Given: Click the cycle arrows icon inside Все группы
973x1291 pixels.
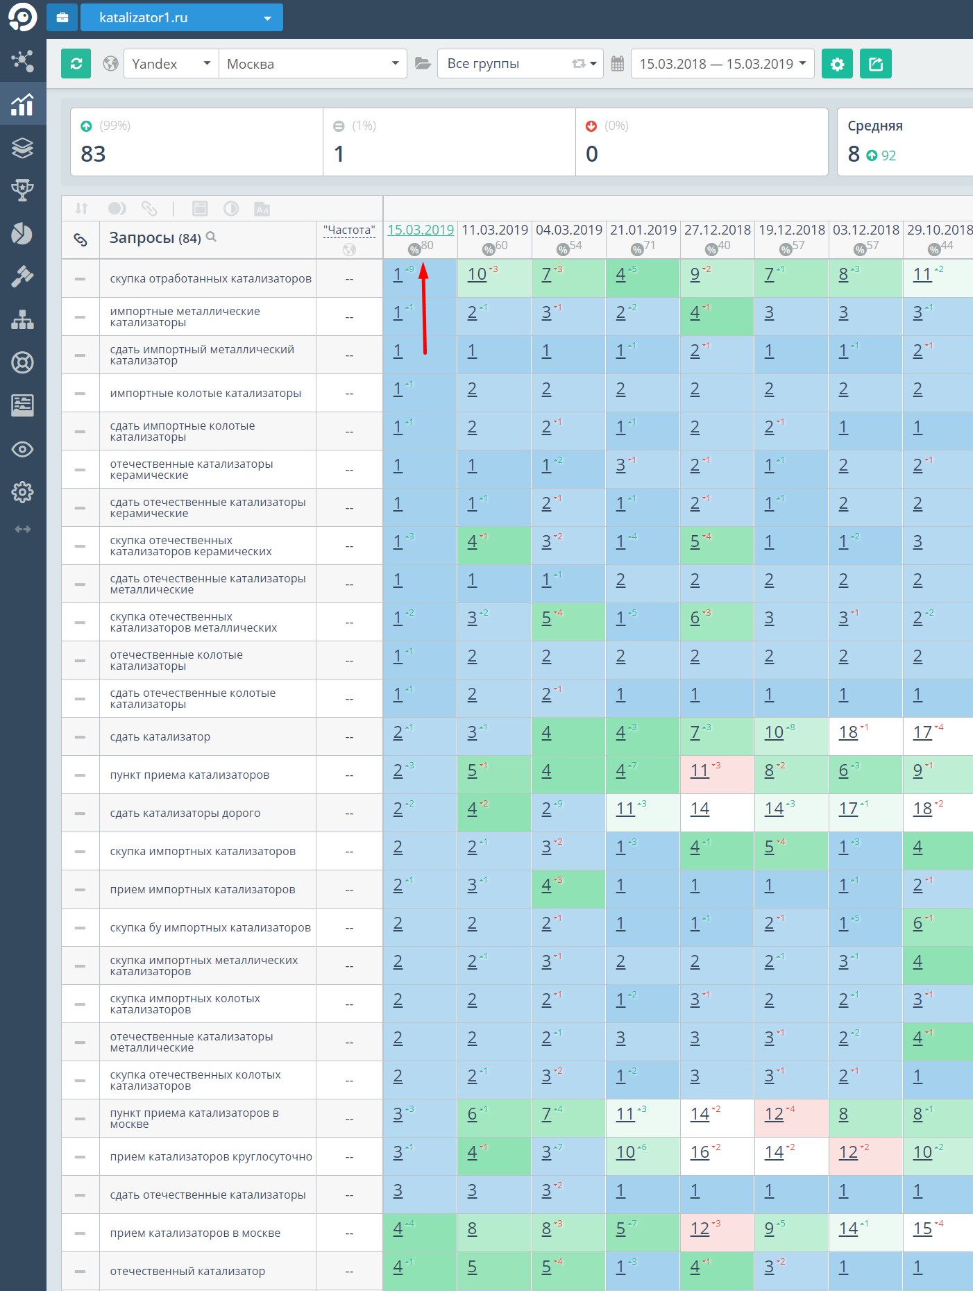Looking at the screenshot, I should point(579,64).
